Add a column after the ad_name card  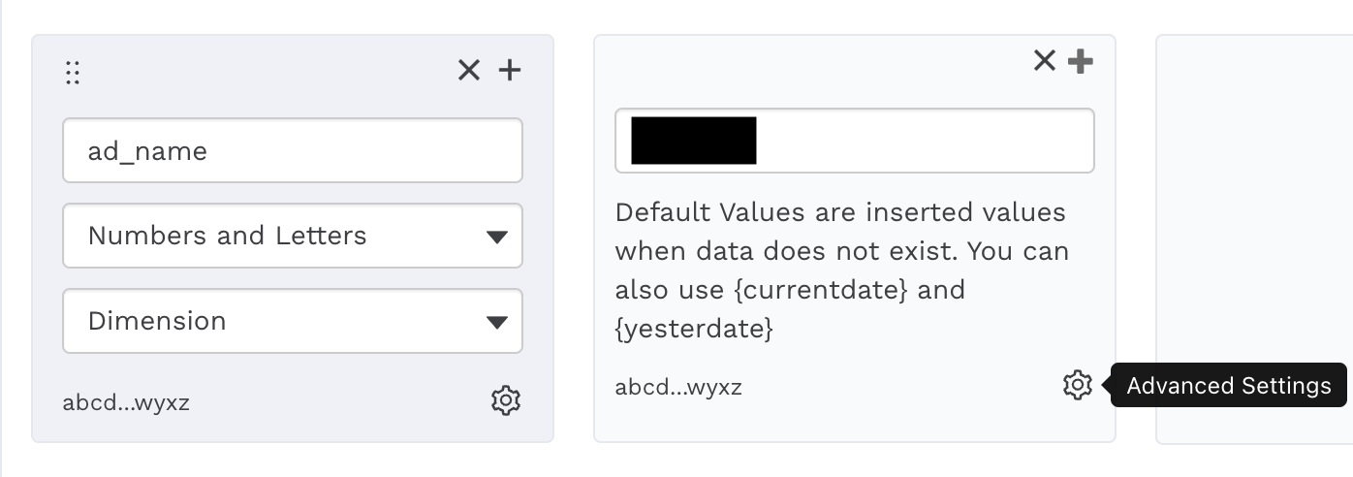(x=510, y=70)
